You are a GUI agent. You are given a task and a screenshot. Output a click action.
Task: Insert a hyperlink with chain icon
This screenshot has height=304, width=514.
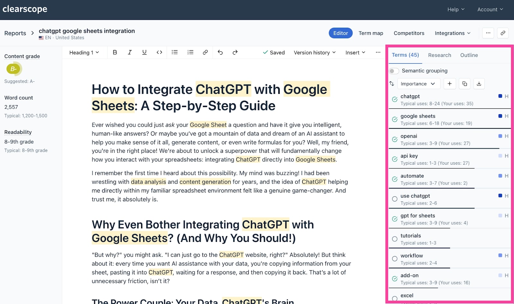pyautogui.click(x=205, y=52)
